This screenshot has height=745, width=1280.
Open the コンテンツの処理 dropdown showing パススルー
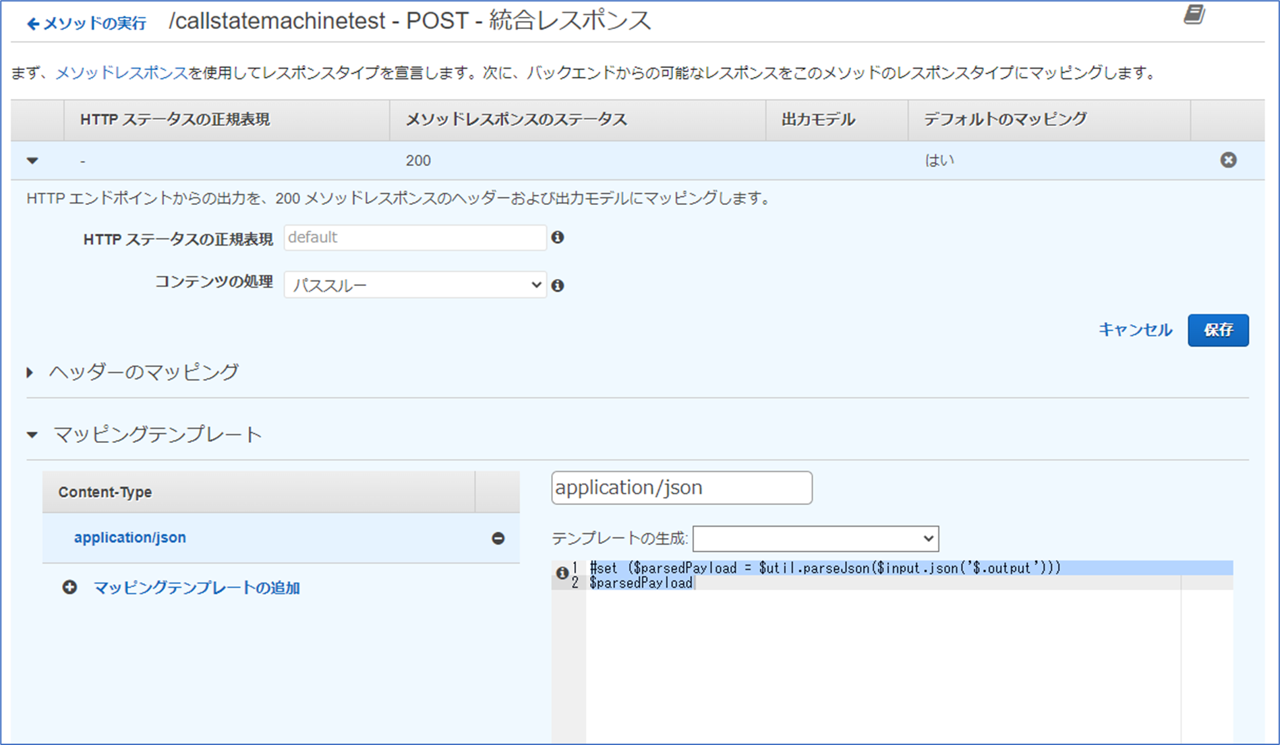pos(415,285)
